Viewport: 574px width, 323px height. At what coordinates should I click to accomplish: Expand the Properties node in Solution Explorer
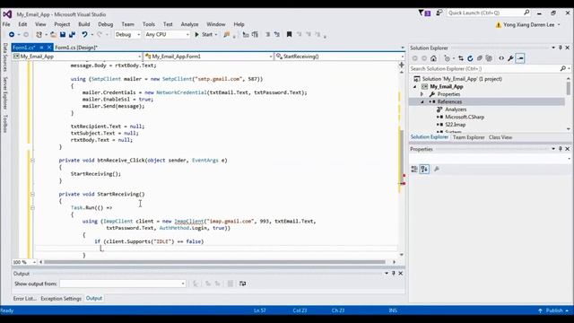tap(422, 94)
